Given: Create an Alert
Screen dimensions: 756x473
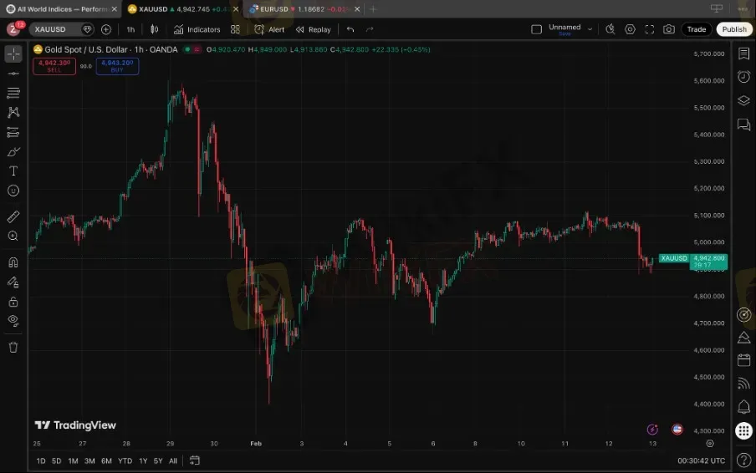Looking at the screenshot, I should [x=269, y=29].
